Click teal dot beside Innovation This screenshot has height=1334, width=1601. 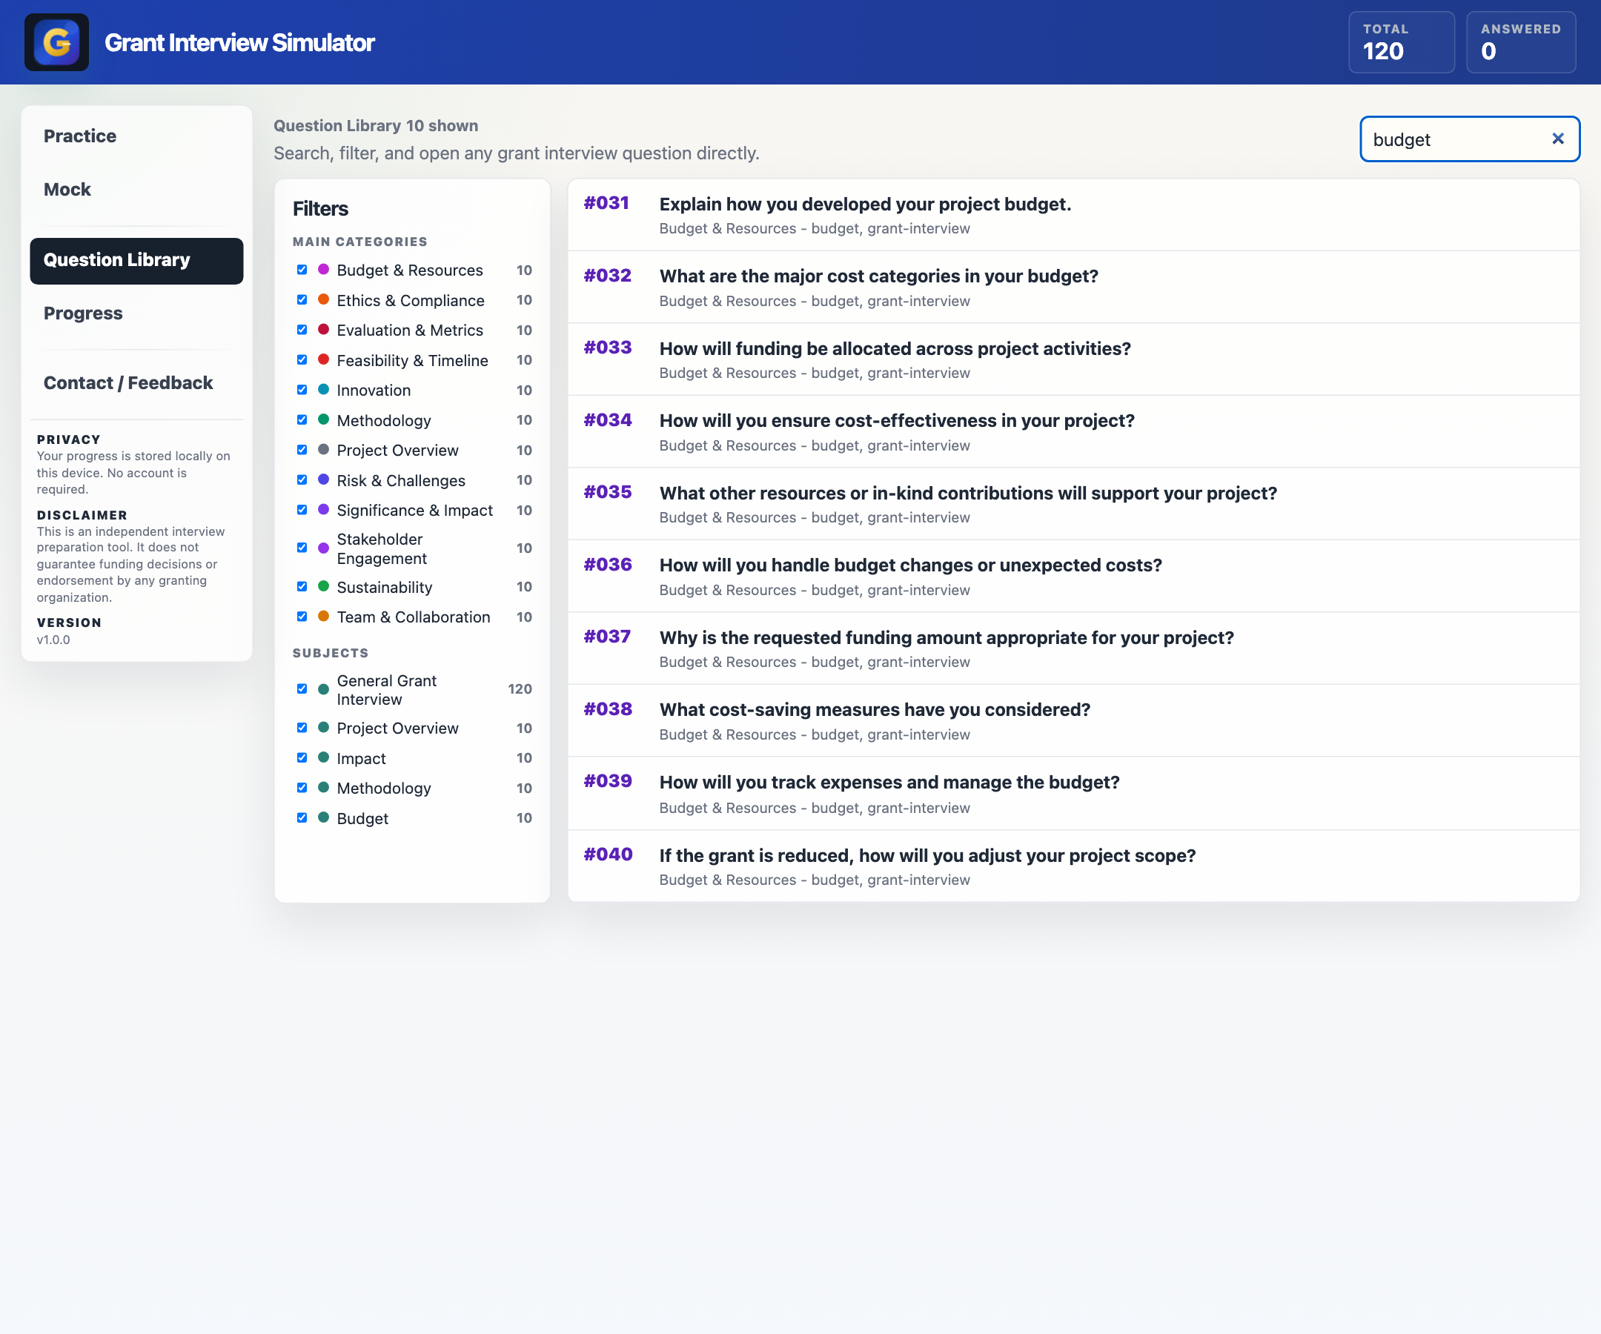(323, 390)
